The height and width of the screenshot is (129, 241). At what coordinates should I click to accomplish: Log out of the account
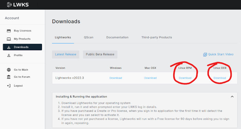tap(18, 86)
